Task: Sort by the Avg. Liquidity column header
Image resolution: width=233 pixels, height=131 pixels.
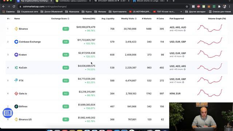Action: pyautogui.click(x=108, y=19)
